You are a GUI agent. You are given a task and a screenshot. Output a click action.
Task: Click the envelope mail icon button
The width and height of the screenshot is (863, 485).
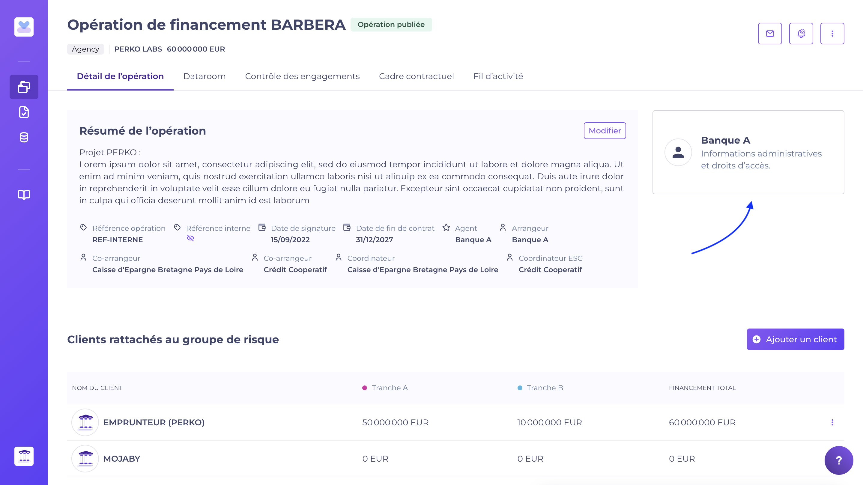point(769,34)
